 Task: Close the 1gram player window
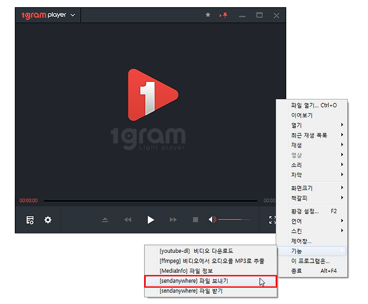[x=277, y=15]
